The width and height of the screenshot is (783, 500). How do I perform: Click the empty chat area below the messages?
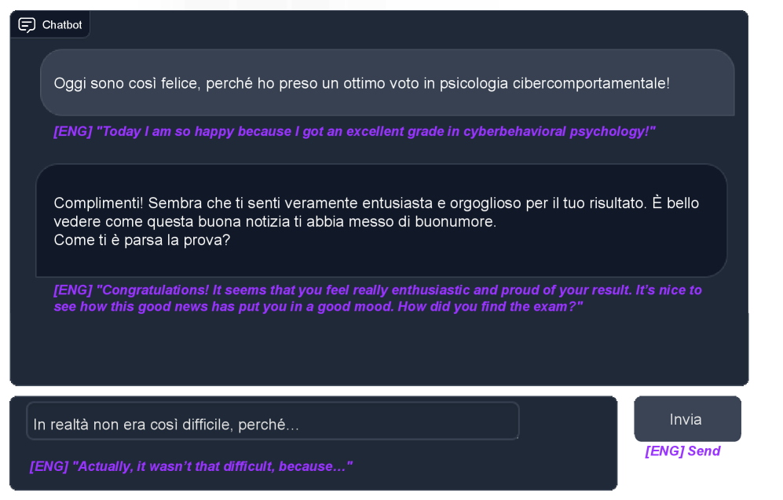(x=377, y=349)
